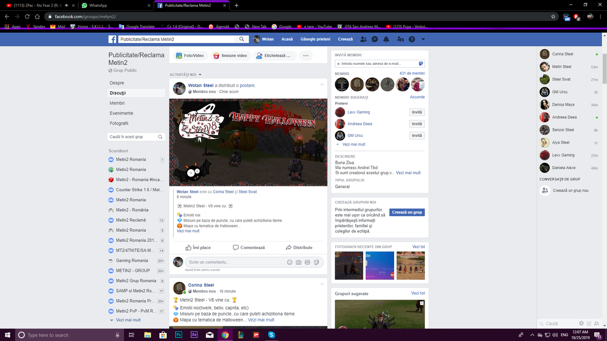This screenshot has width=607, height=341.
Task: Check notifications via the bell icon
Action: click(x=386, y=39)
